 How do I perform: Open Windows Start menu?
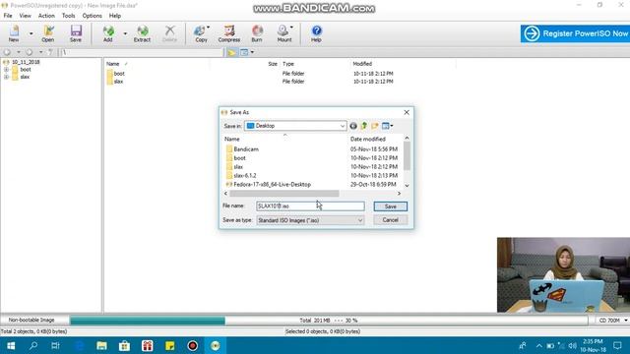(x=11, y=345)
